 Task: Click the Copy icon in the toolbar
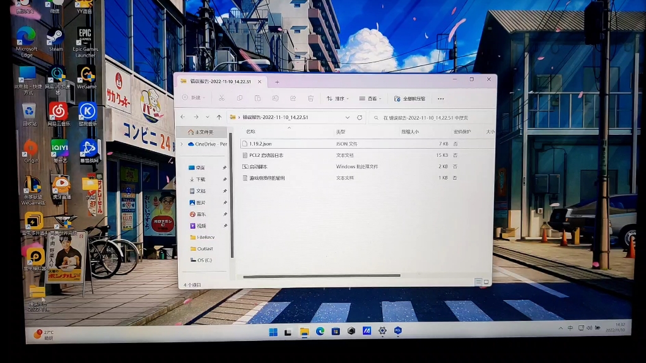[x=240, y=98]
